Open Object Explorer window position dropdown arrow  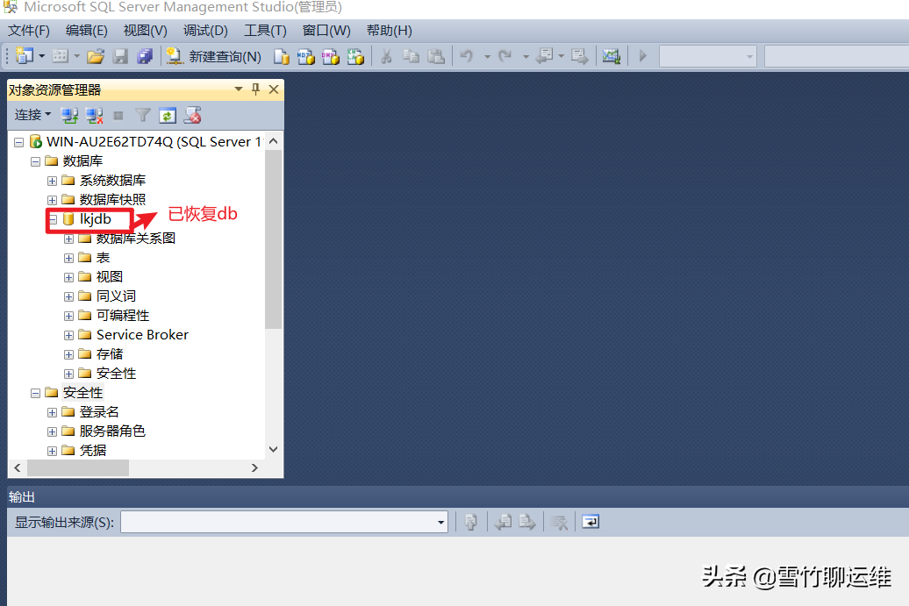[x=239, y=89]
